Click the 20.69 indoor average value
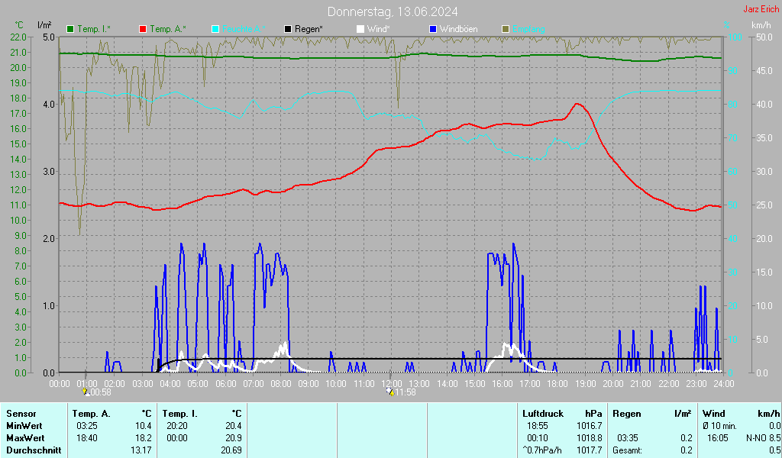The image size is (782, 458). coord(231,450)
